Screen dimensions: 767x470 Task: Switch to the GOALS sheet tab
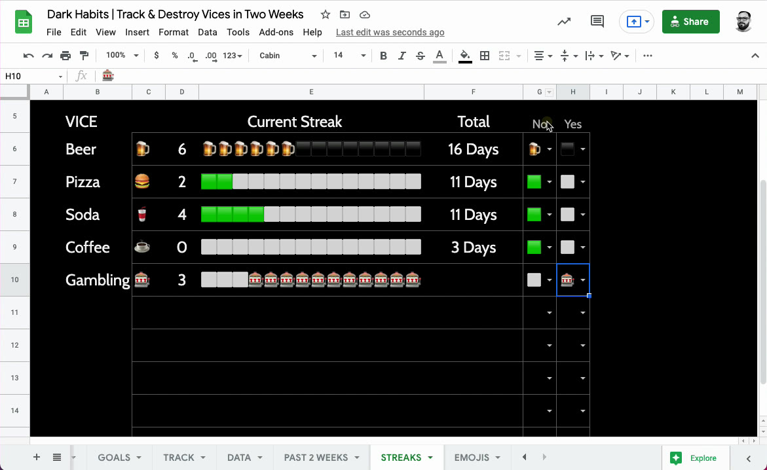pyautogui.click(x=119, y=458)
